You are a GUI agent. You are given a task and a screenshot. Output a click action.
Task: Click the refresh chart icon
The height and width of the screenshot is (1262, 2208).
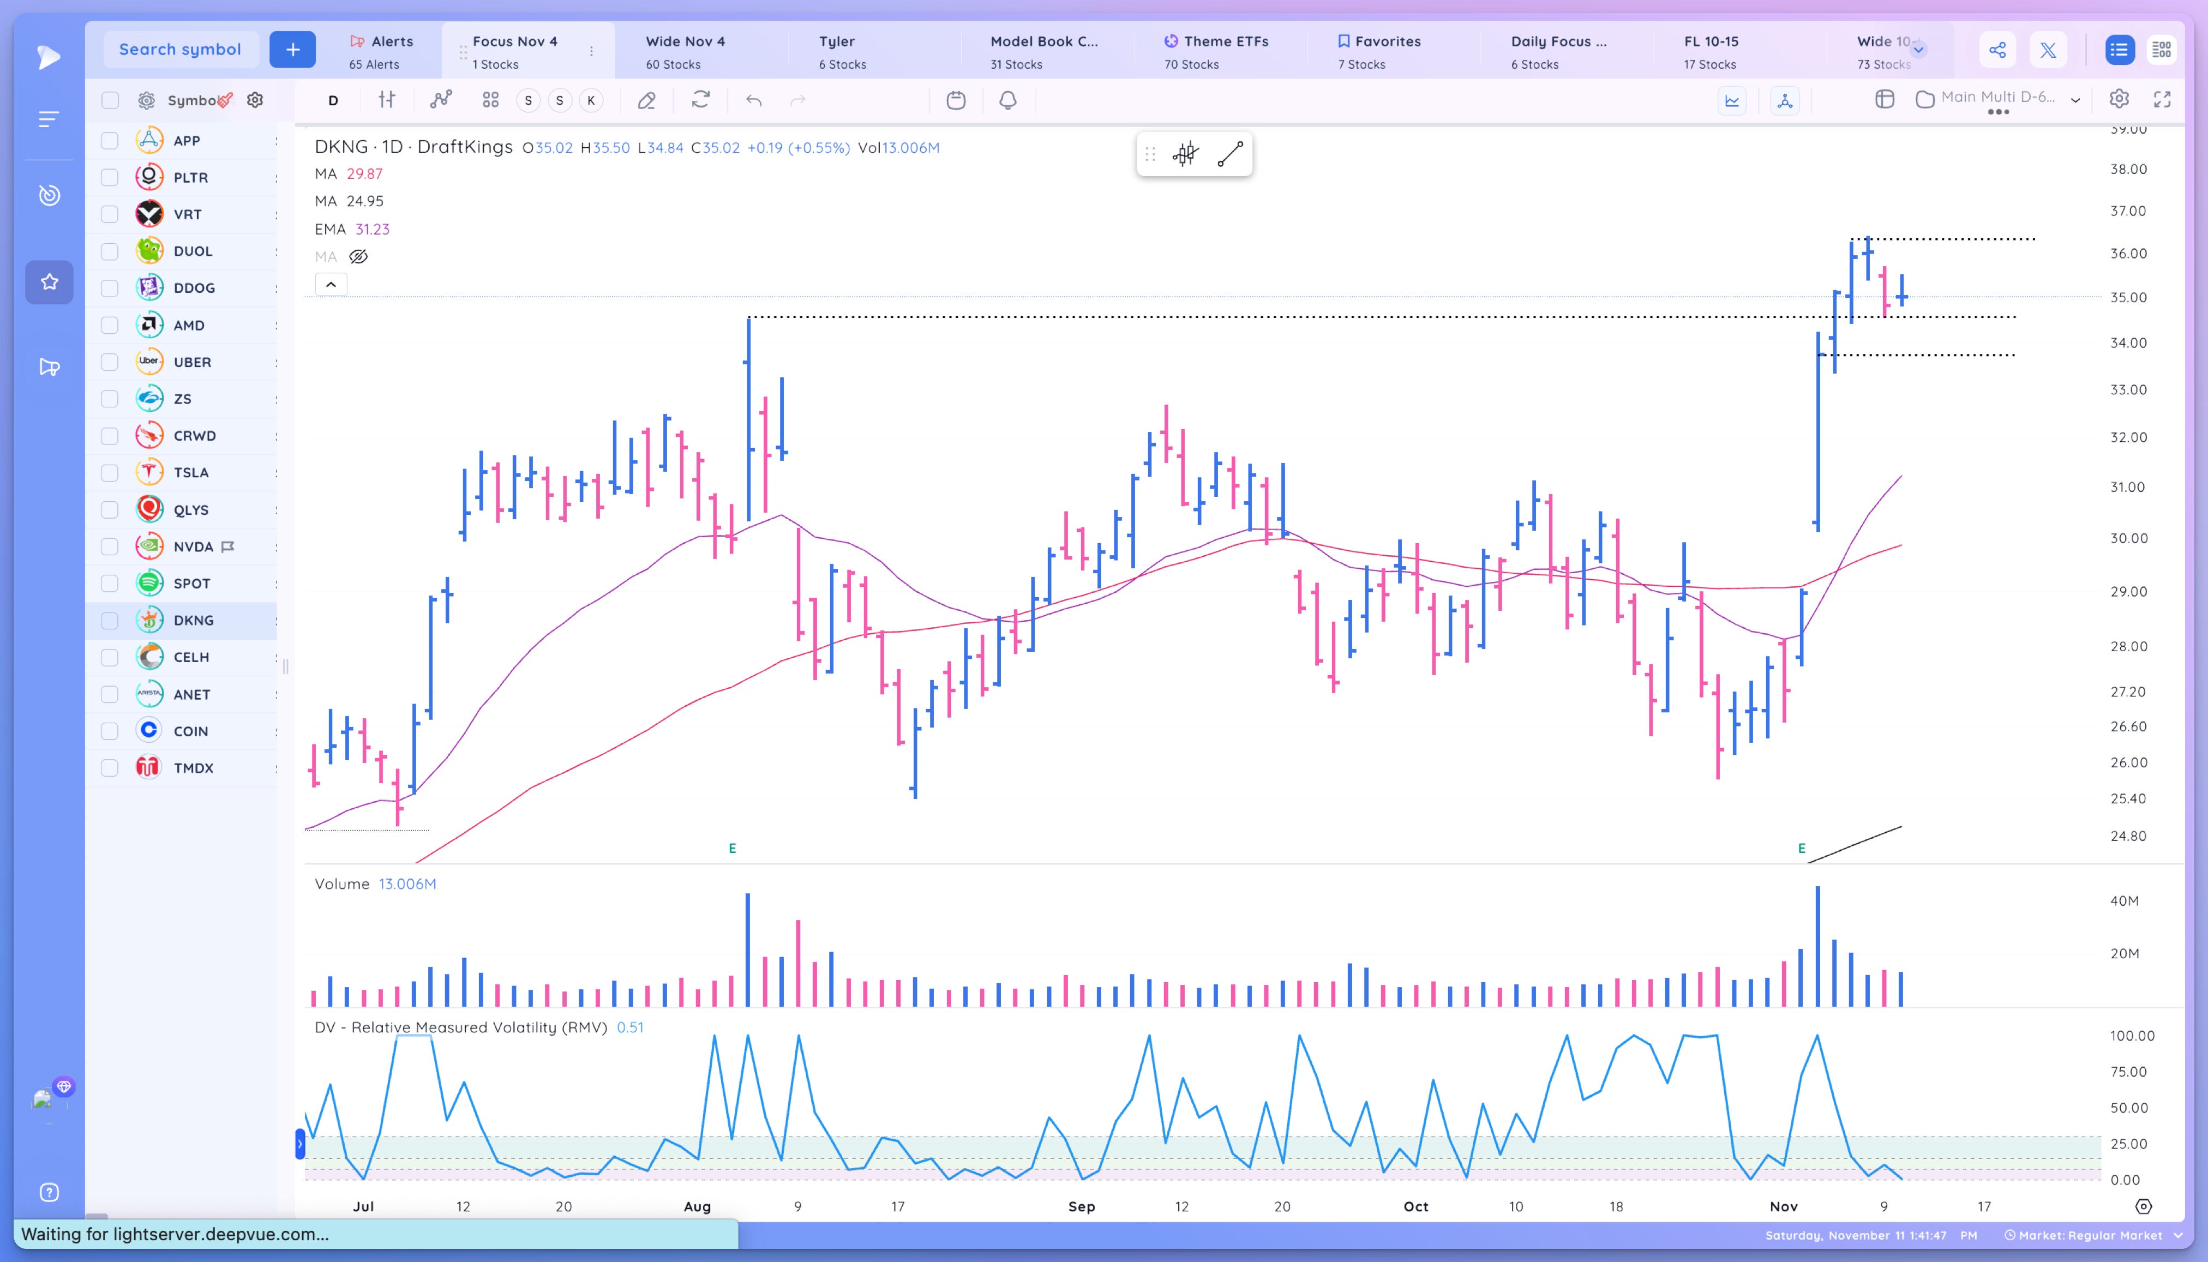pos(700,100)
